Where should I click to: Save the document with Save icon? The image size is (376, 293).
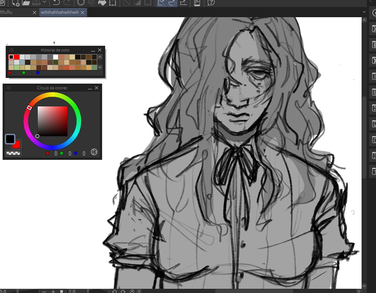pos(36,3)
